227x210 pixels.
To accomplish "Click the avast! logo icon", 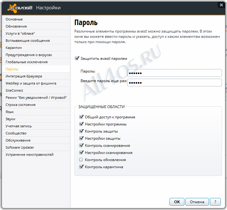I will tap(12, 8).
